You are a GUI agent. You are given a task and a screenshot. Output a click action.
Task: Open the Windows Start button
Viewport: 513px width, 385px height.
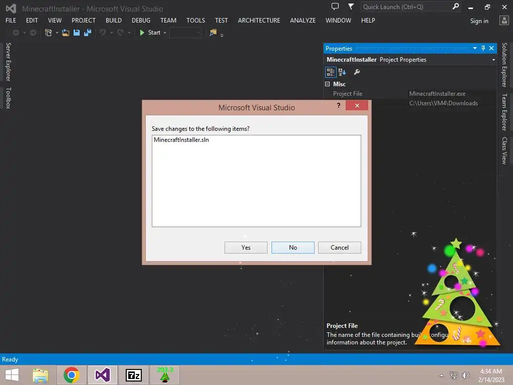12,375
